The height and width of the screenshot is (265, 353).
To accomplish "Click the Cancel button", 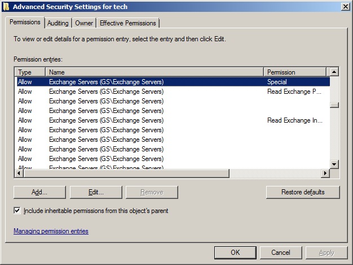I will [281, 253].
